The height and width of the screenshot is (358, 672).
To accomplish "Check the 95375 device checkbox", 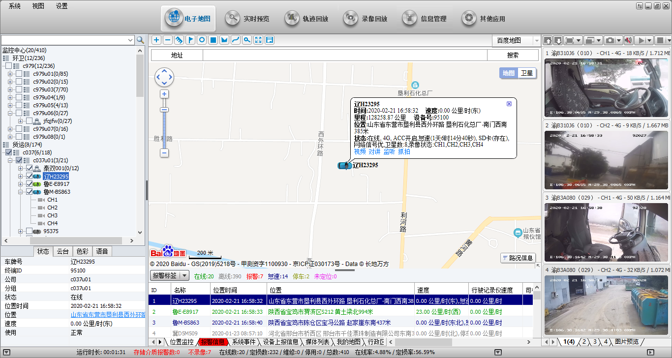I will pos(30,231).
